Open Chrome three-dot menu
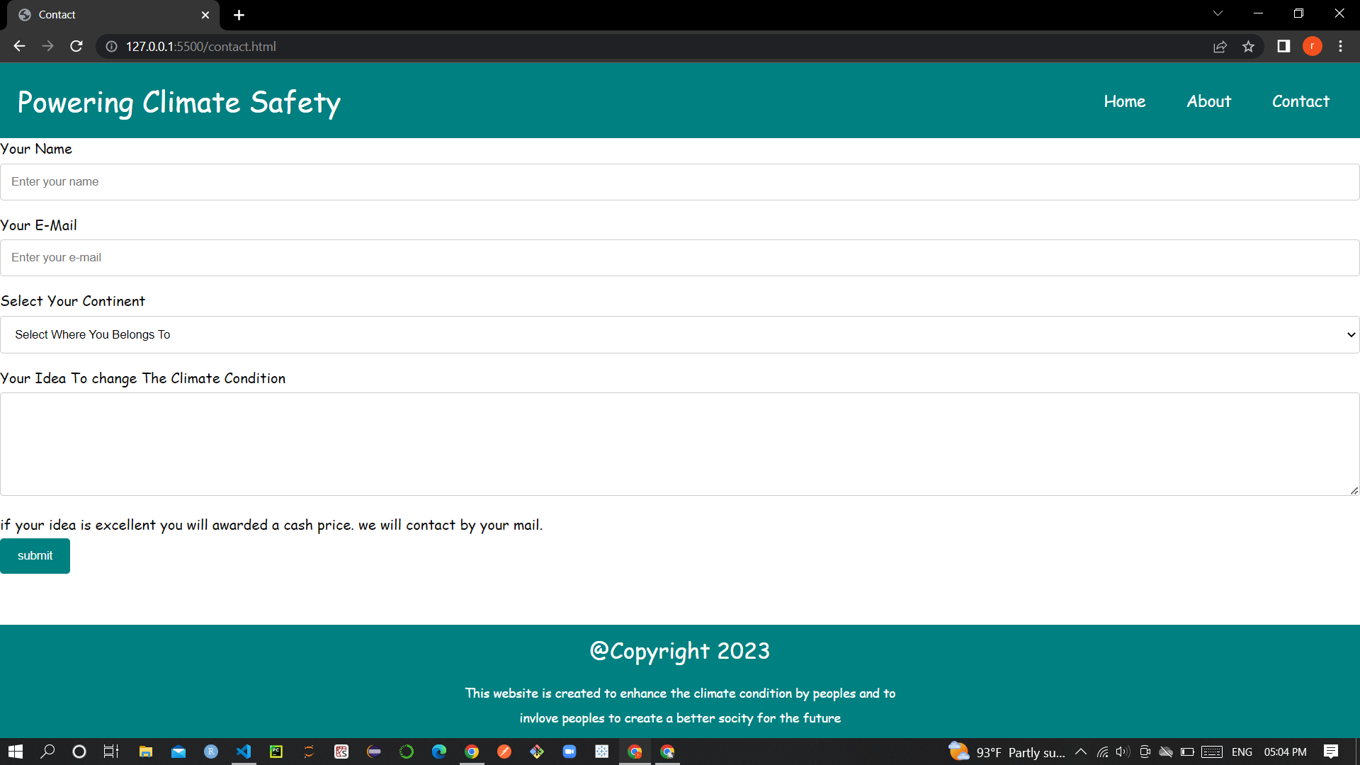Image resolution: width=1360 pixels, height=765 pixels. point(1340,46)
